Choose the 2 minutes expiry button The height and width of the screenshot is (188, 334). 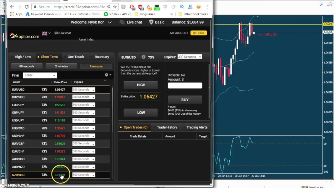61,66
